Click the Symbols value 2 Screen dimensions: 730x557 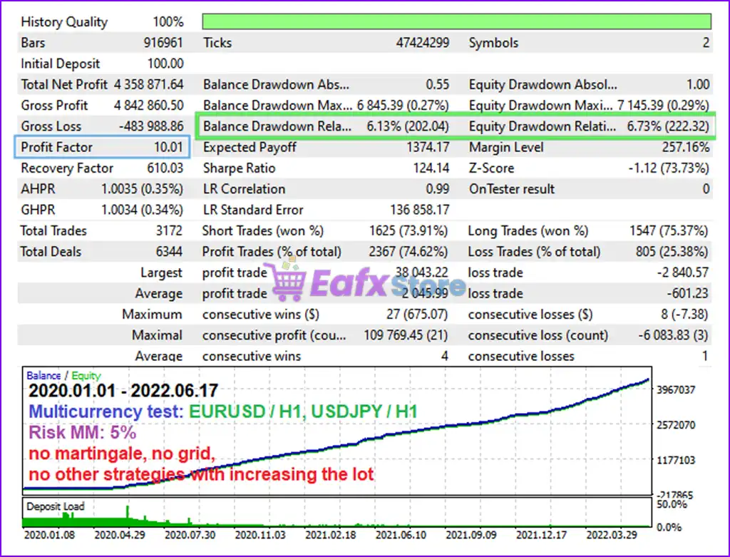pos(706,43)
